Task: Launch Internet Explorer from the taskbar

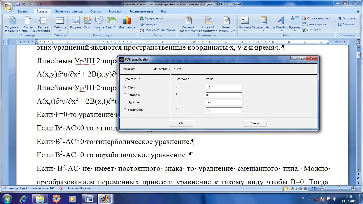Action: [24, 198]
